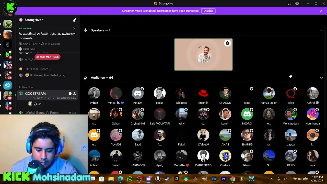Open the Discord inbox icon in title bar
327x184 pixels.
point(289,4)
